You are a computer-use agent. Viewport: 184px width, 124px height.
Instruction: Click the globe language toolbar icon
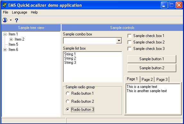click(5, 20)
